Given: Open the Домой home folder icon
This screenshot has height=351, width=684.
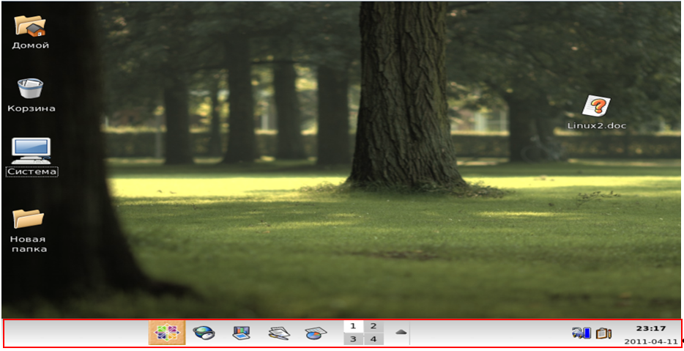Looking at the screenshot, I should pyautogui.click(x=30, y=26).
